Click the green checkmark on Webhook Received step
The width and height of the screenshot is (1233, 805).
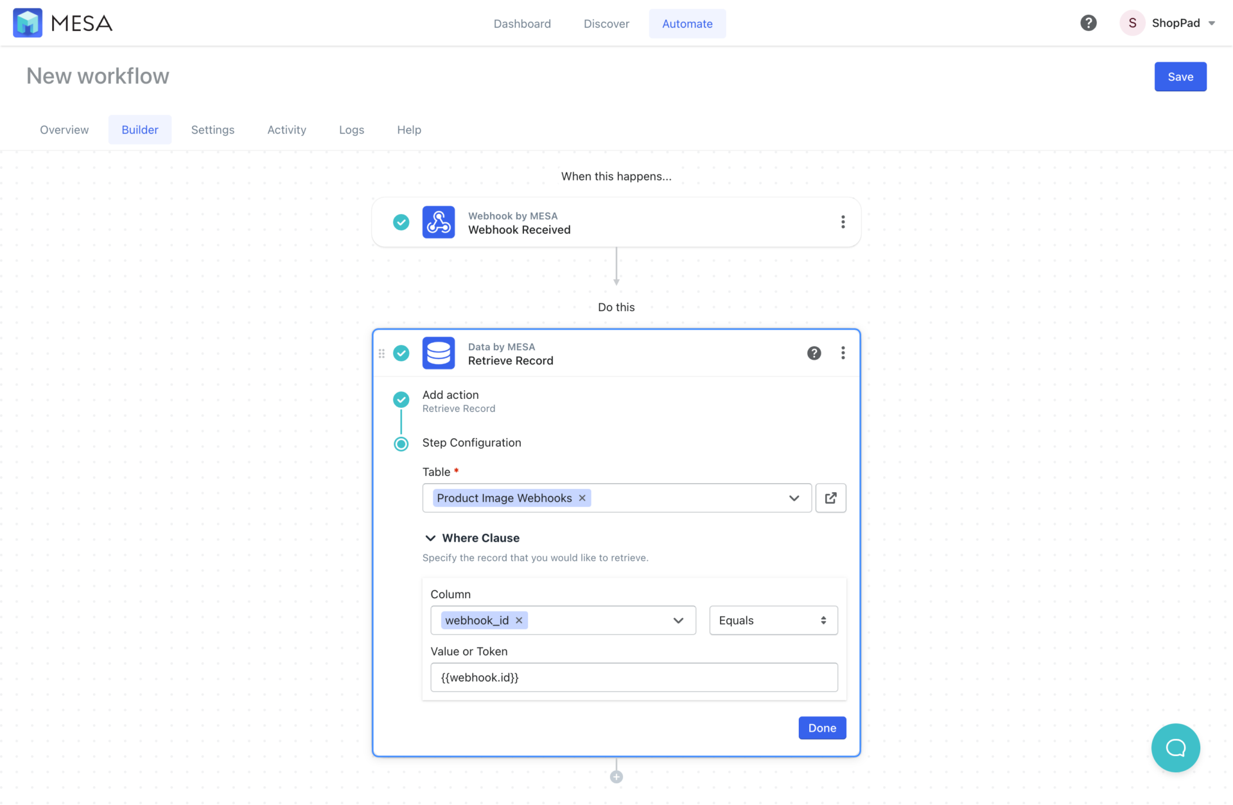point(401,222)
